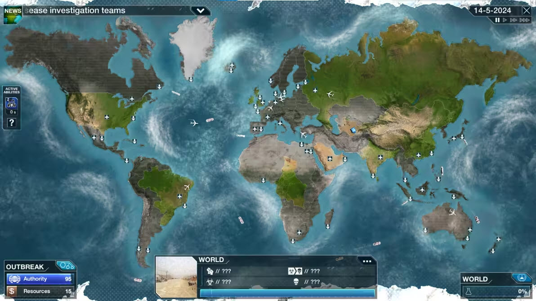
Task: Click the blue world population bar
Action: pyautogui.click(x=287, y=293)
